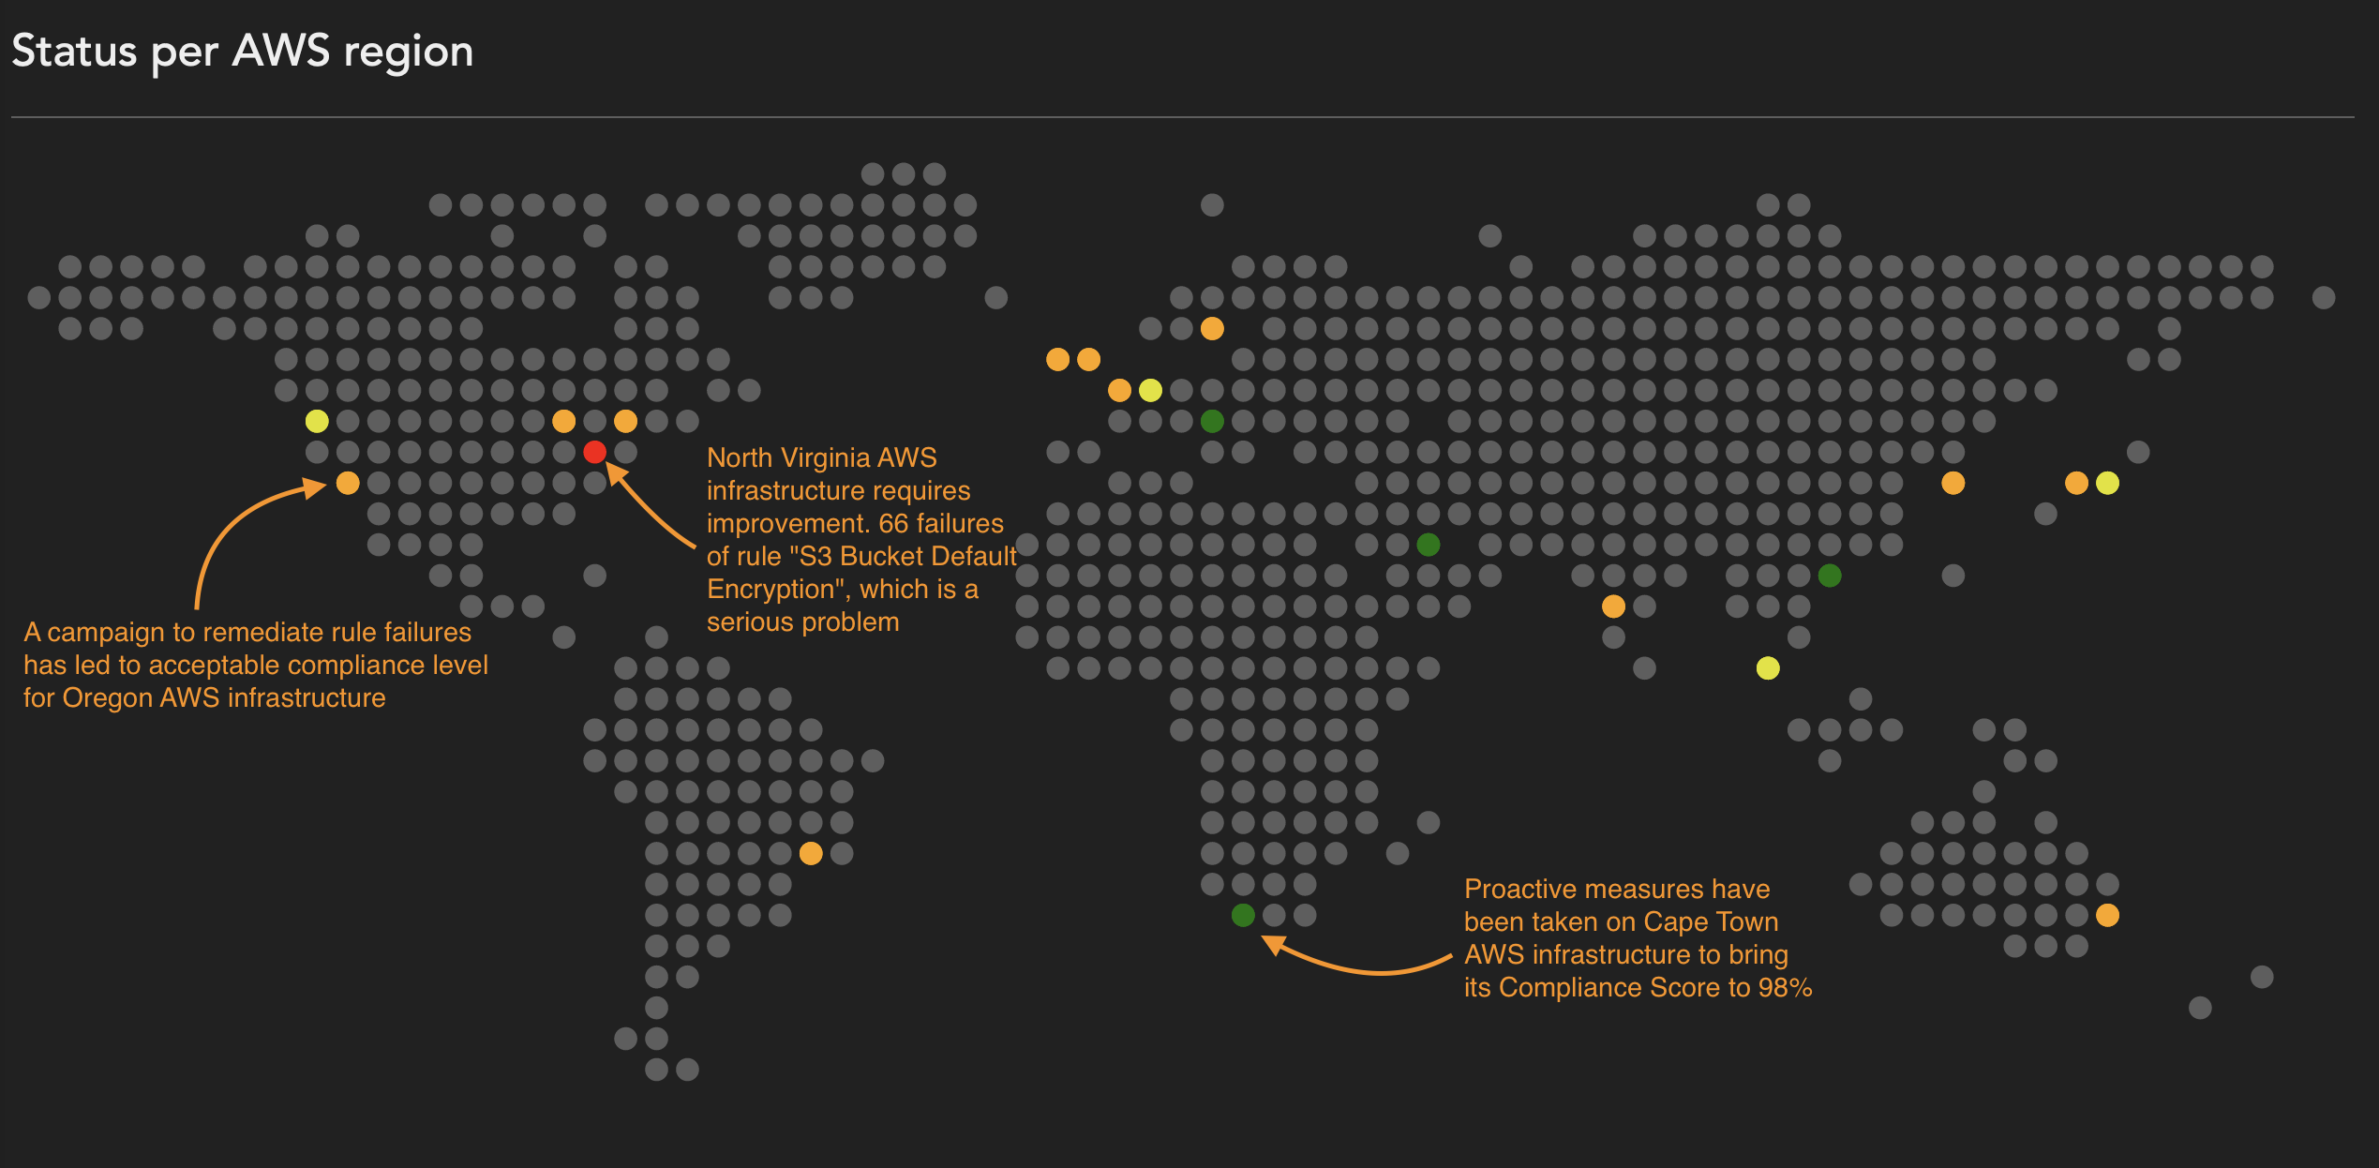This screenshot has width=2379, height=1168.
Task: Click the orange Ohio status dot beside North Virginia
Action: click(x=563, y=422)
